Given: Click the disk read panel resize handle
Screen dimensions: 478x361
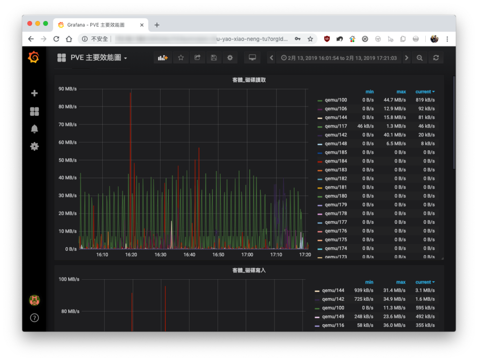Looking at the screenshot, I should click(x=442, y=258).
